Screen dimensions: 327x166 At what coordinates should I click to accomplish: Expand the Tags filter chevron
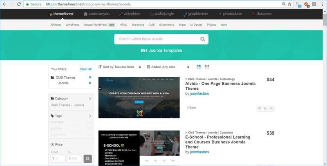(90, 116)
